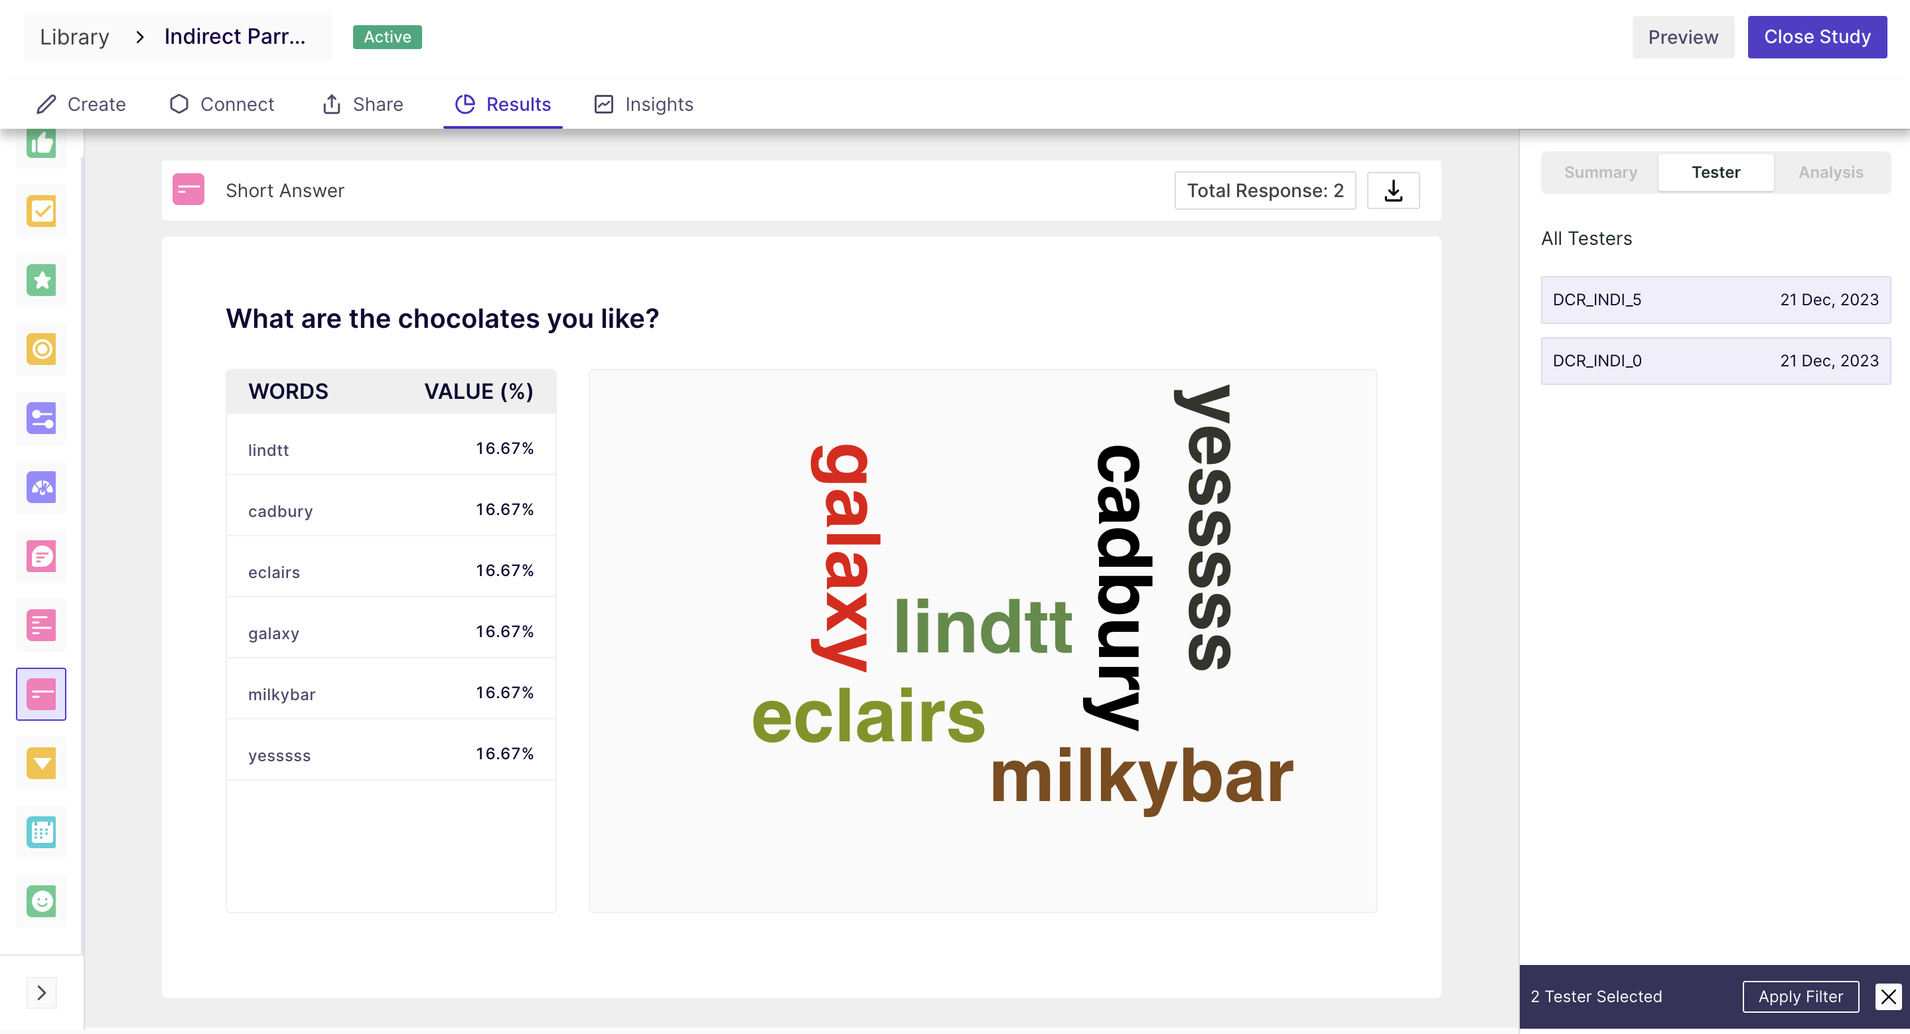Select the pink chat bubble question icon
The image size is (1910, 1034).
point(42,556)
